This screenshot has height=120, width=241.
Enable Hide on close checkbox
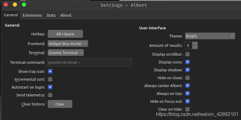point(188,78)
